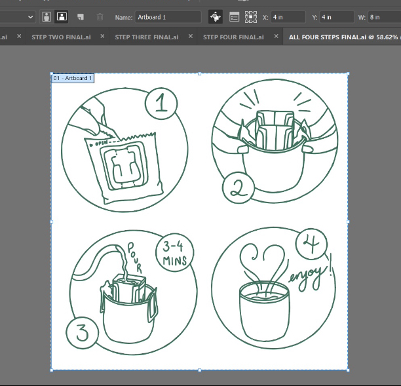Open the Artboard Options dialog icon
The height and width of the screenshot is (386, 401).
235,16
